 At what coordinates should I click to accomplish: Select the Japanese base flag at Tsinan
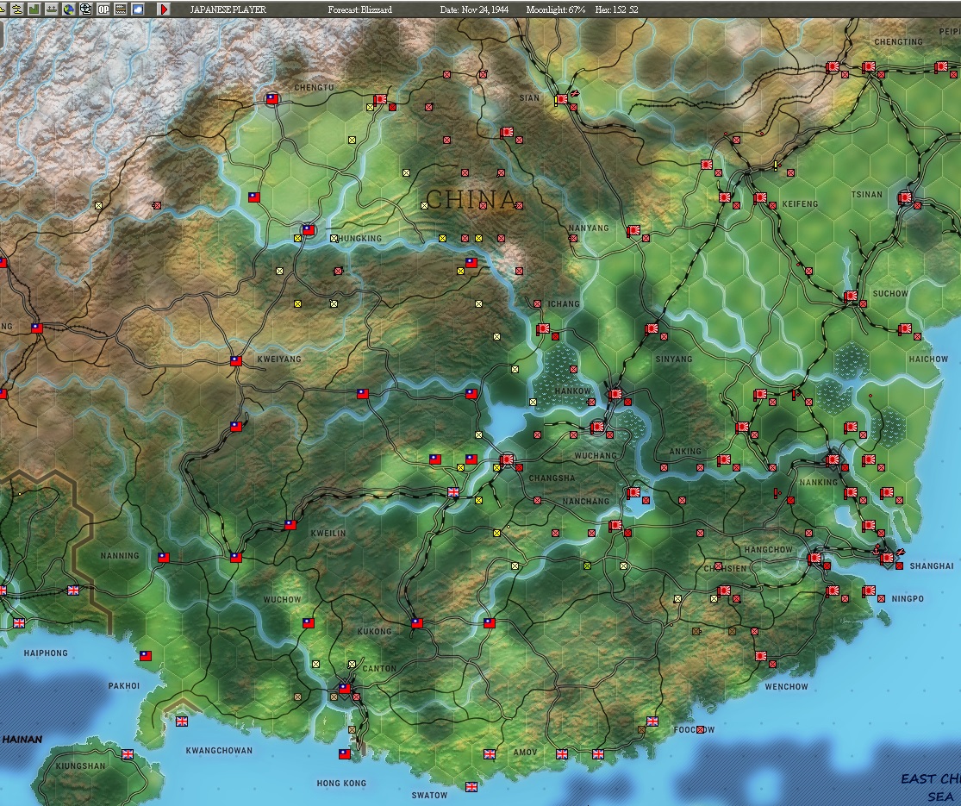pos(905,197)
